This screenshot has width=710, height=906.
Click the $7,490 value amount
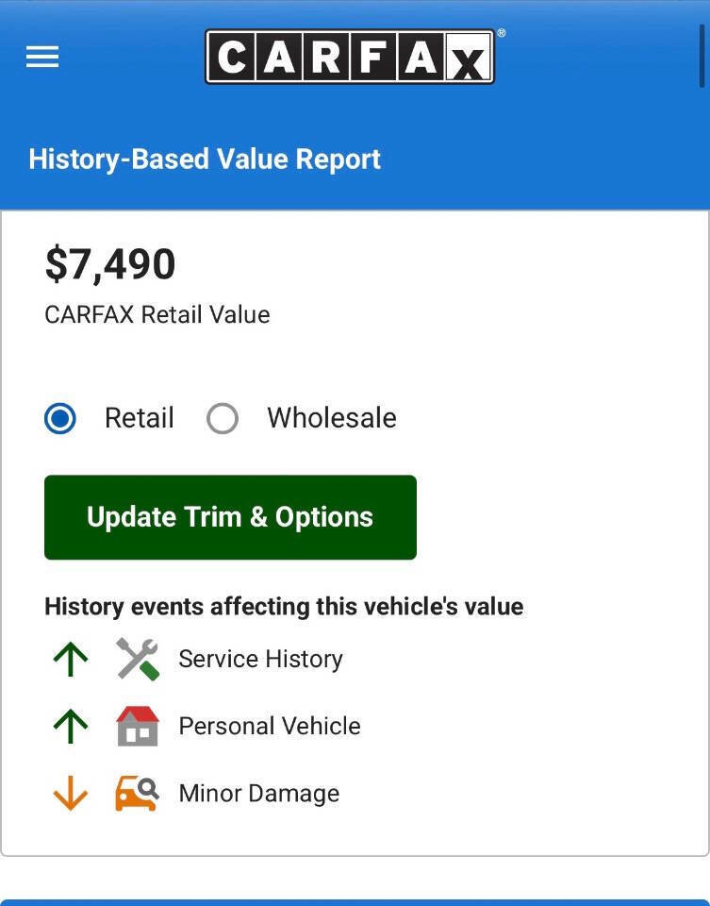click(109, 263)
